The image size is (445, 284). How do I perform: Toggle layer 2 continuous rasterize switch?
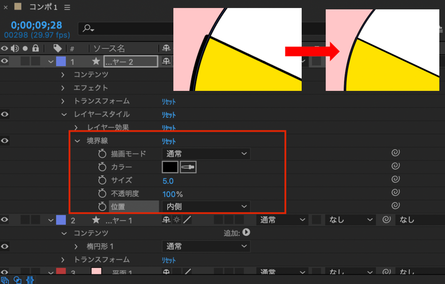[177, 220]
